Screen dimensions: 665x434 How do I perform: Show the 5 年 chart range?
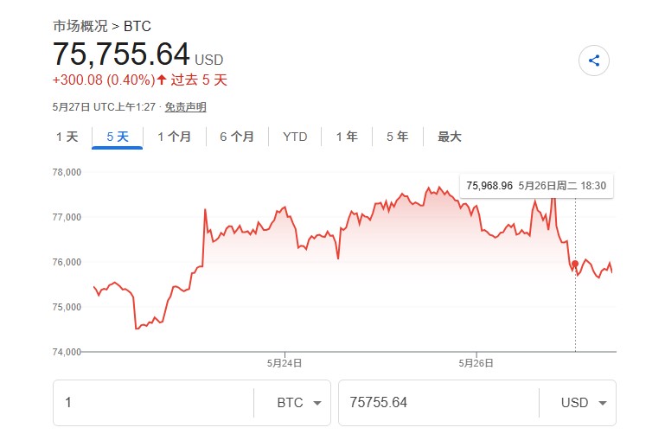(398, 137)
